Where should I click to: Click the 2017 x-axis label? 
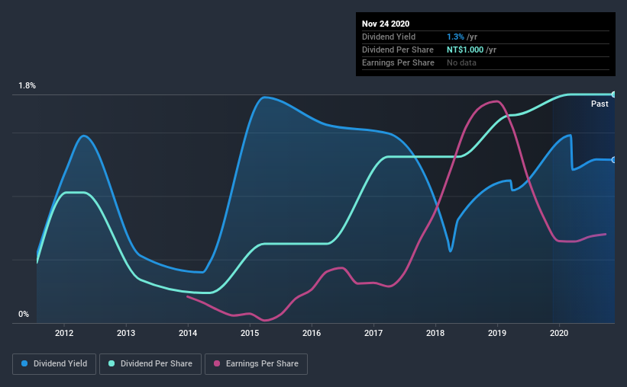(373, 333)
